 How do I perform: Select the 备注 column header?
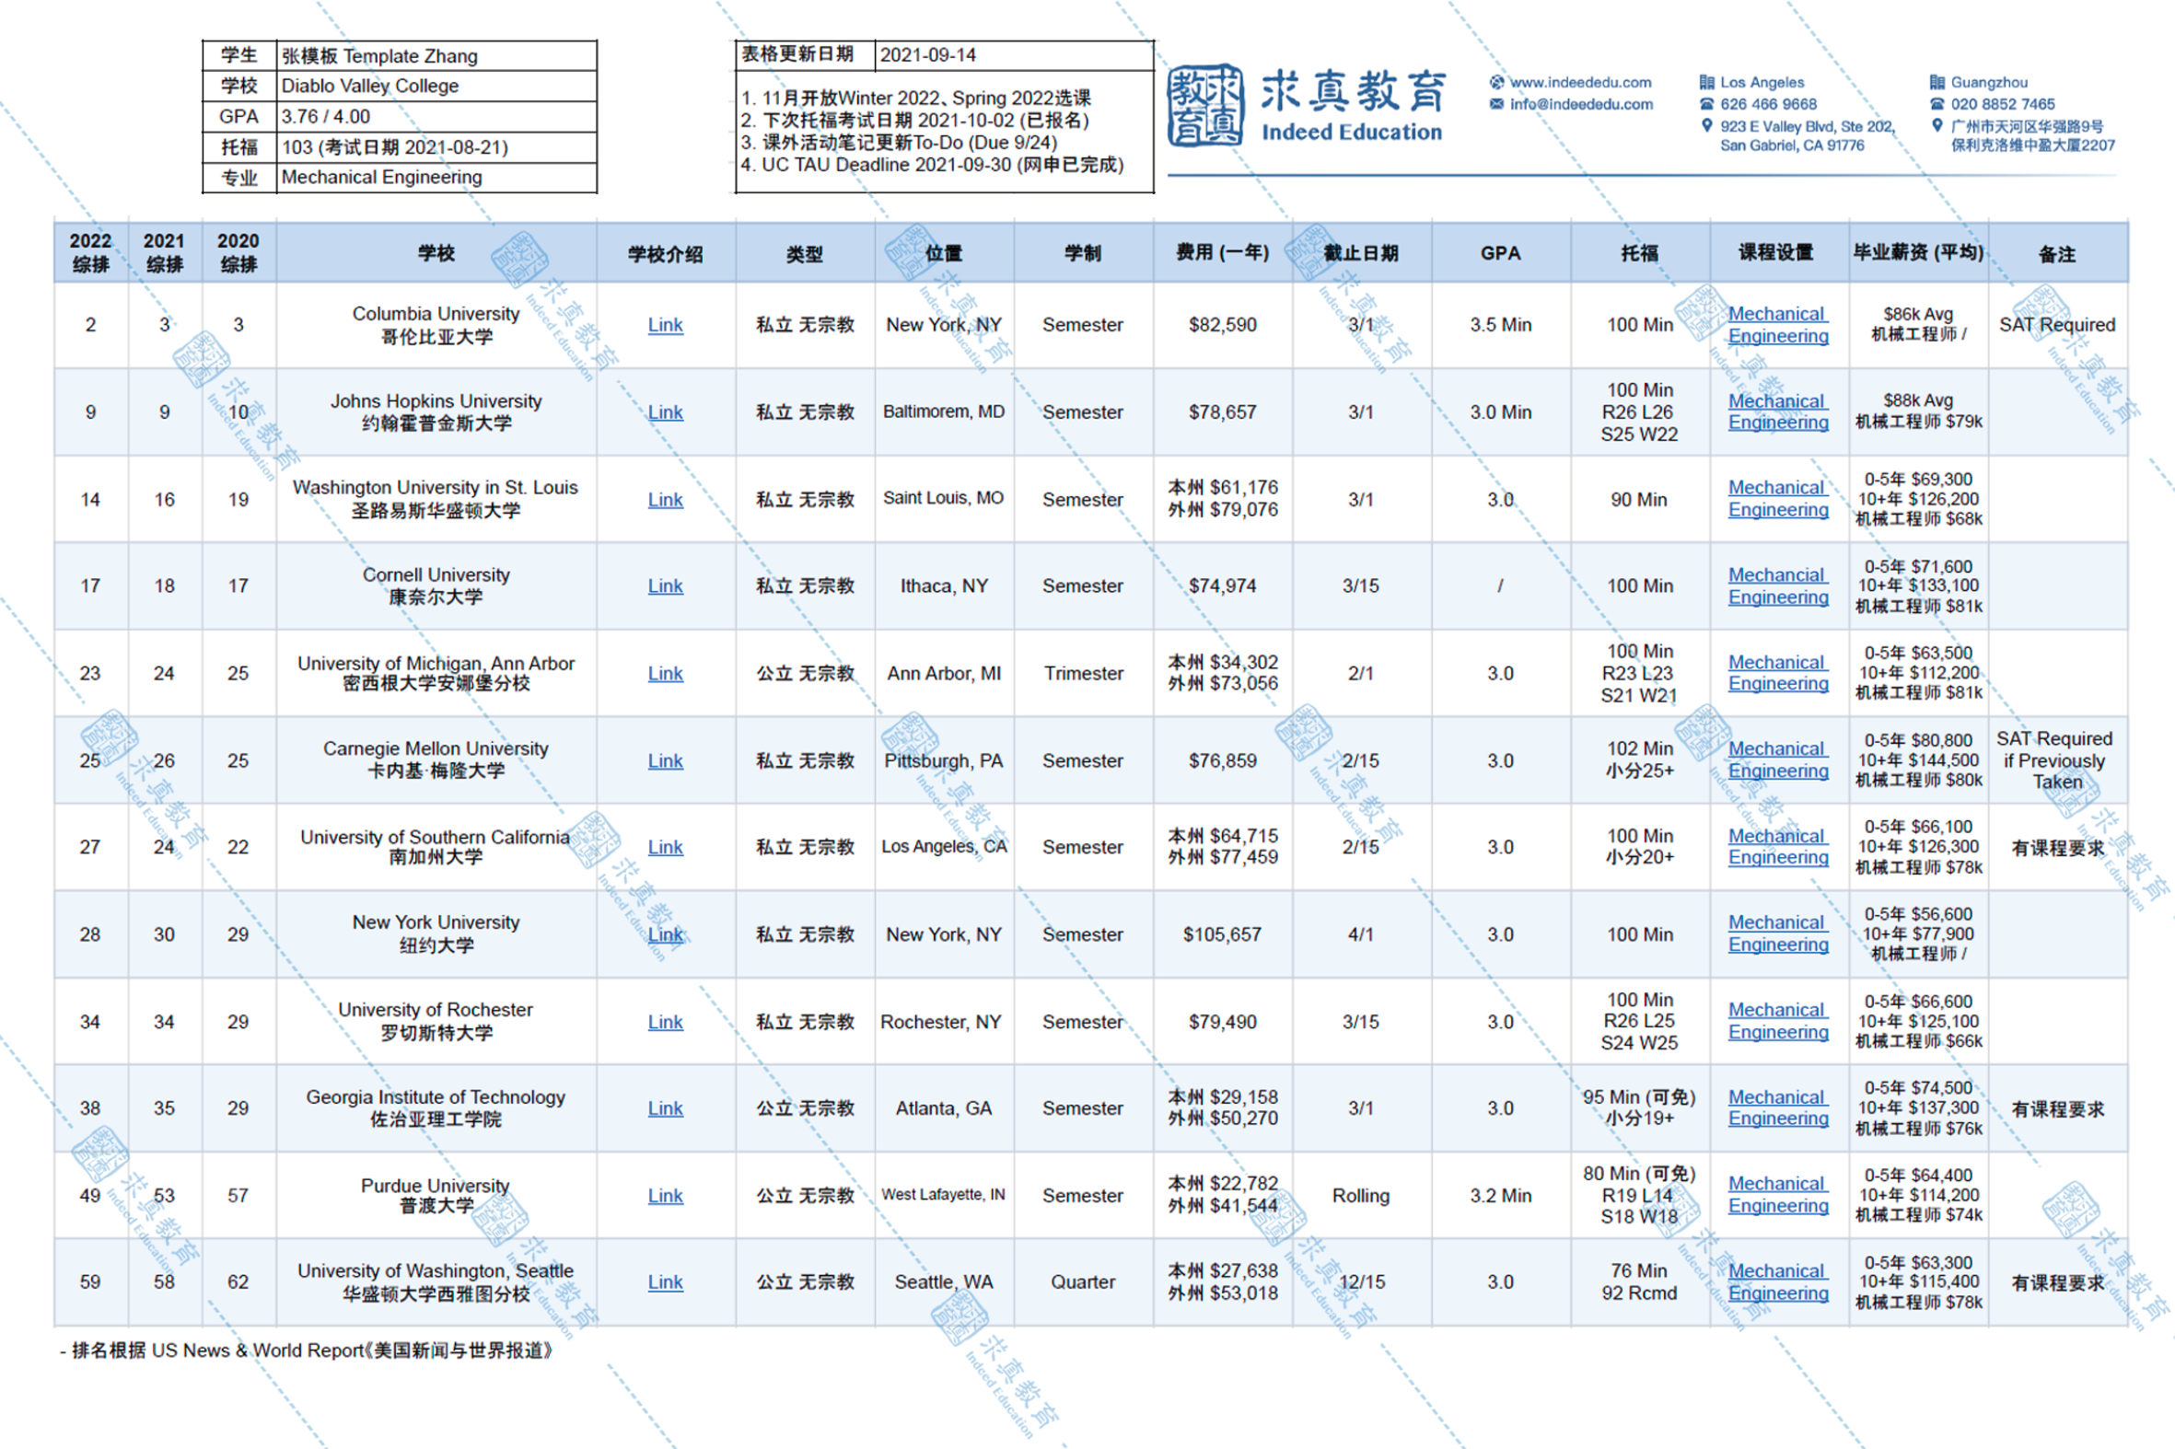point(2058,252)
